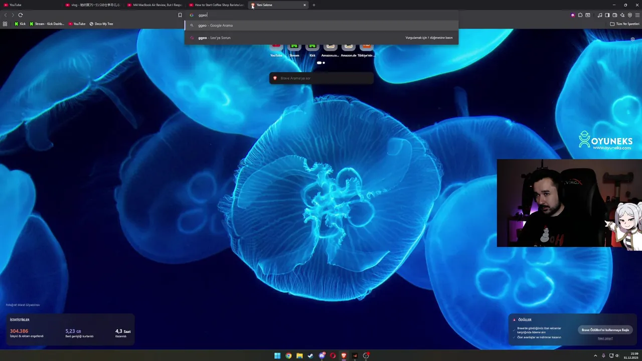Open the apps grid in bookmarks bar
This screenshot has height=361, width=642.
click(5, 24)
